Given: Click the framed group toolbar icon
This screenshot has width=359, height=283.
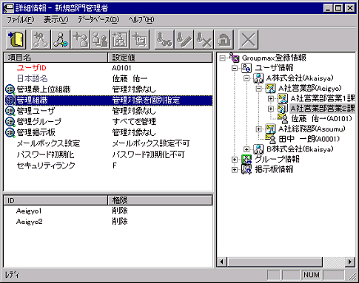Looking at the screenshot, I should (121, 39).
